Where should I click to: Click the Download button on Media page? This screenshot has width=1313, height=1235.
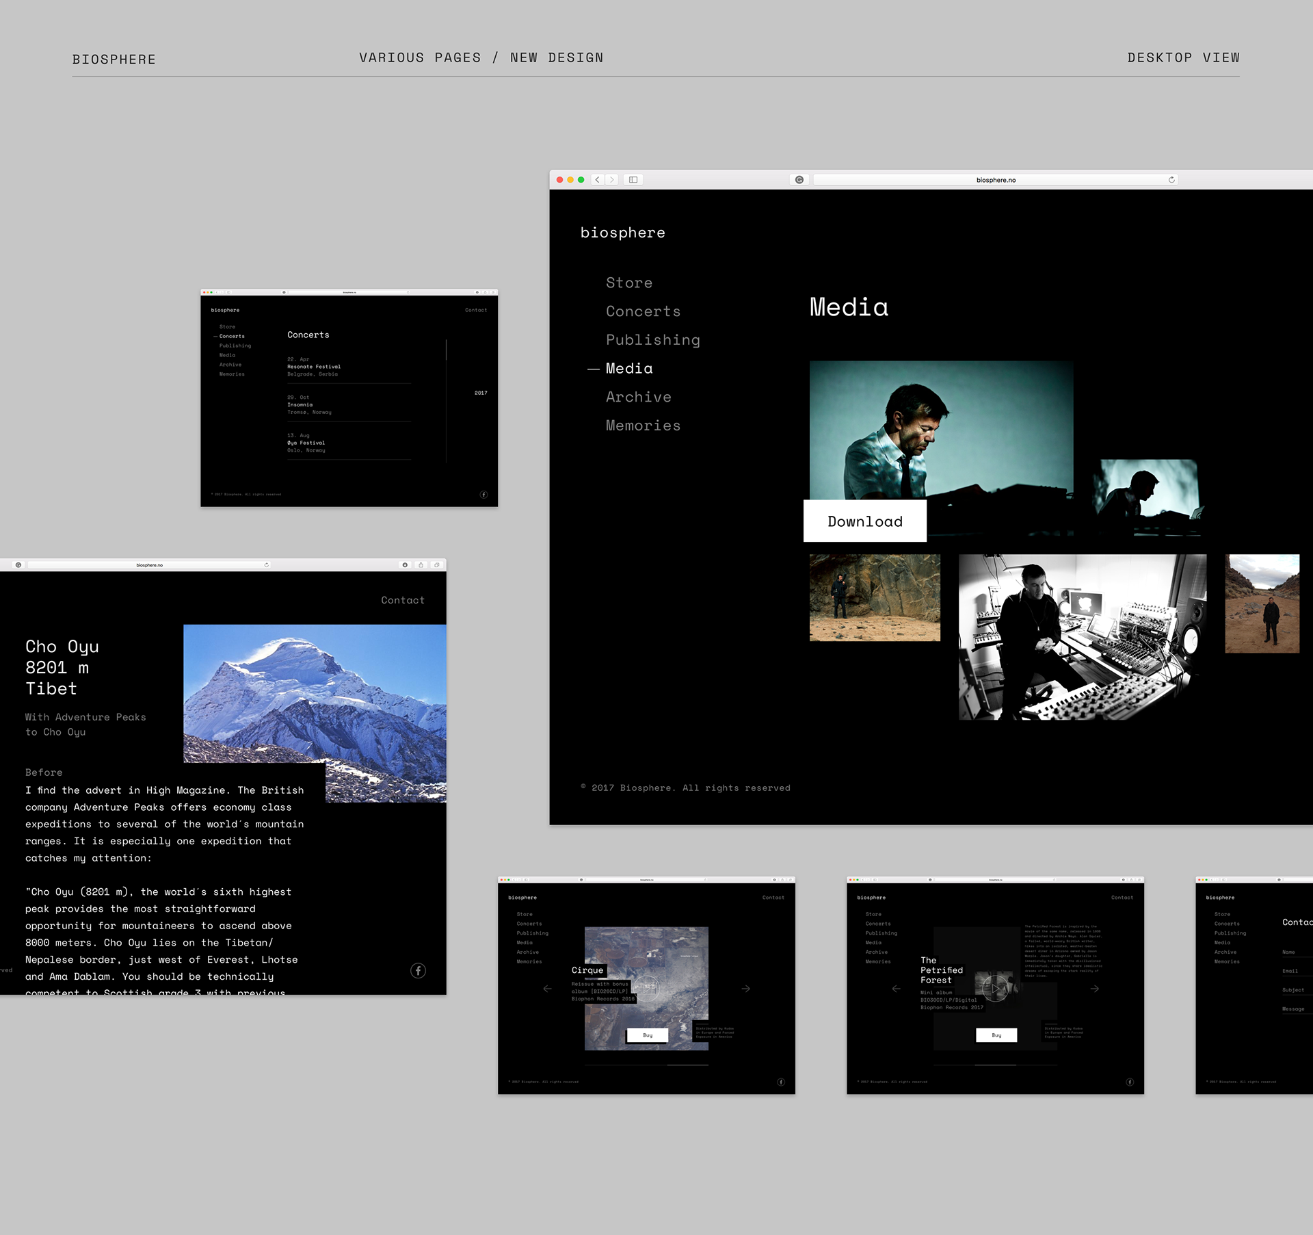tap(865, 521)
